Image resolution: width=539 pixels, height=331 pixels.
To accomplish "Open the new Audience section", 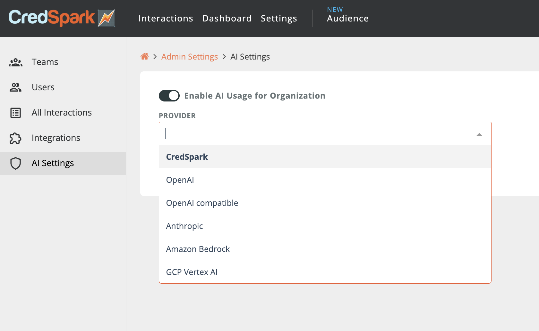I will coord(348,15).
